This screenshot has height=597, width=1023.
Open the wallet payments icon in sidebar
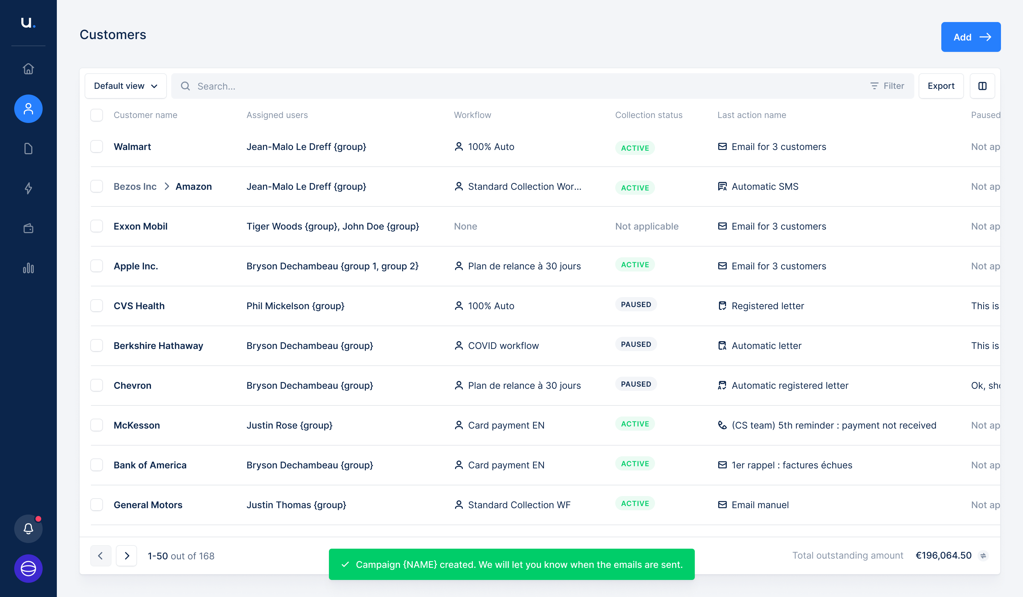pos(28,228)
